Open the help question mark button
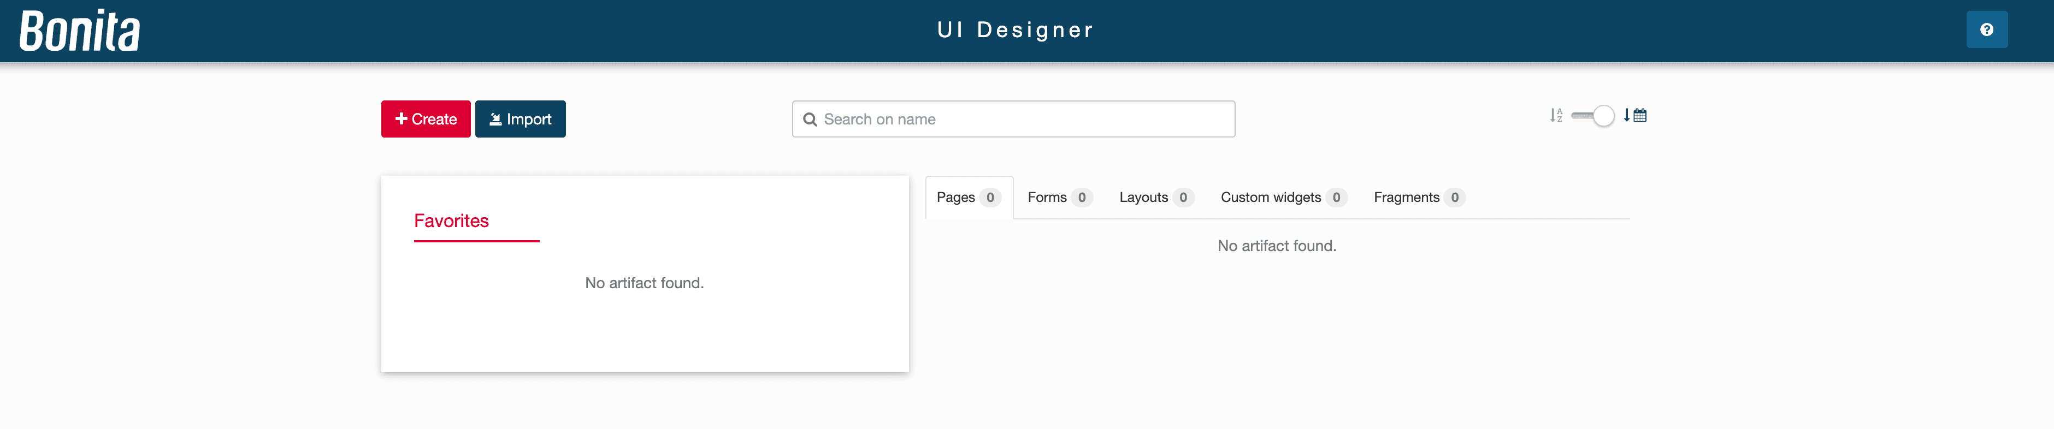 tap(1986, 31)
